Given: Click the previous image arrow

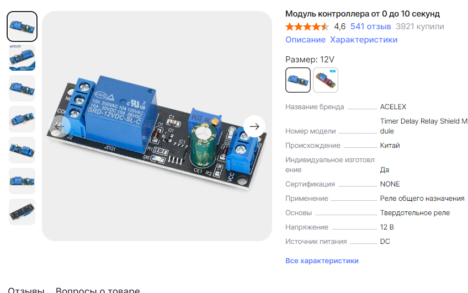Looking at the screenshot, I should tap(60, 126).
